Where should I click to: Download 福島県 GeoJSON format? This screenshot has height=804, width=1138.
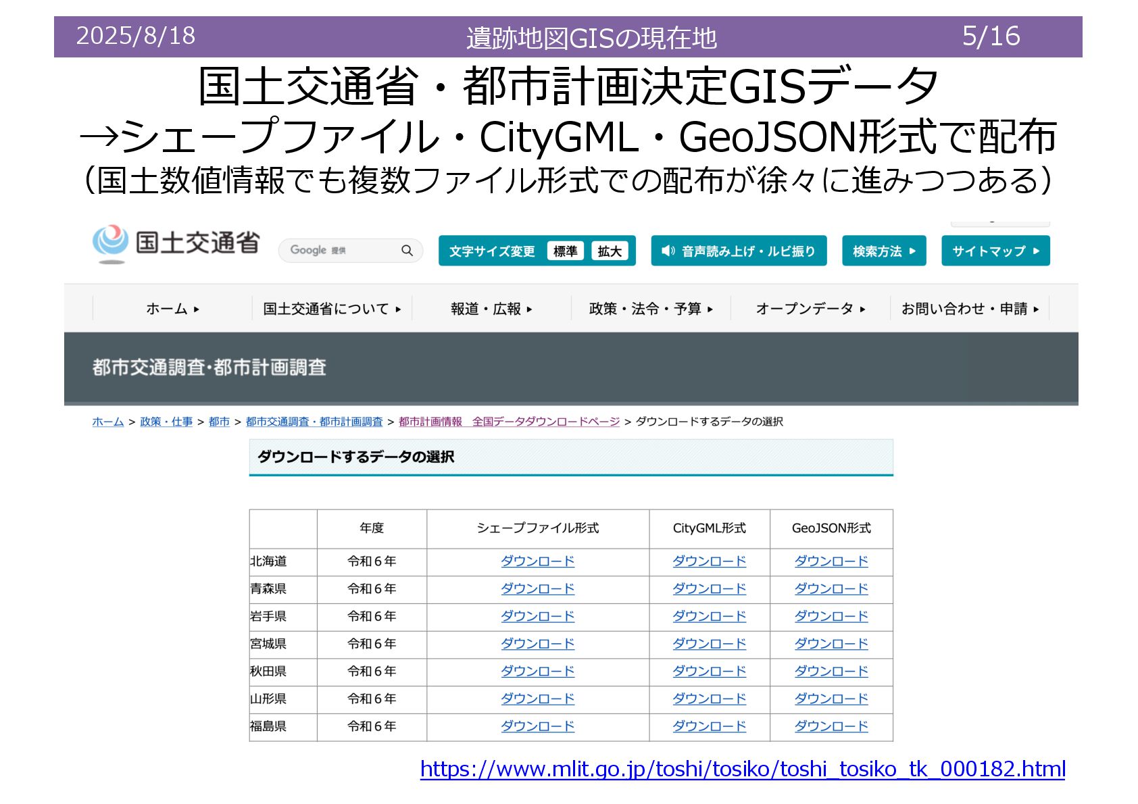831,726
